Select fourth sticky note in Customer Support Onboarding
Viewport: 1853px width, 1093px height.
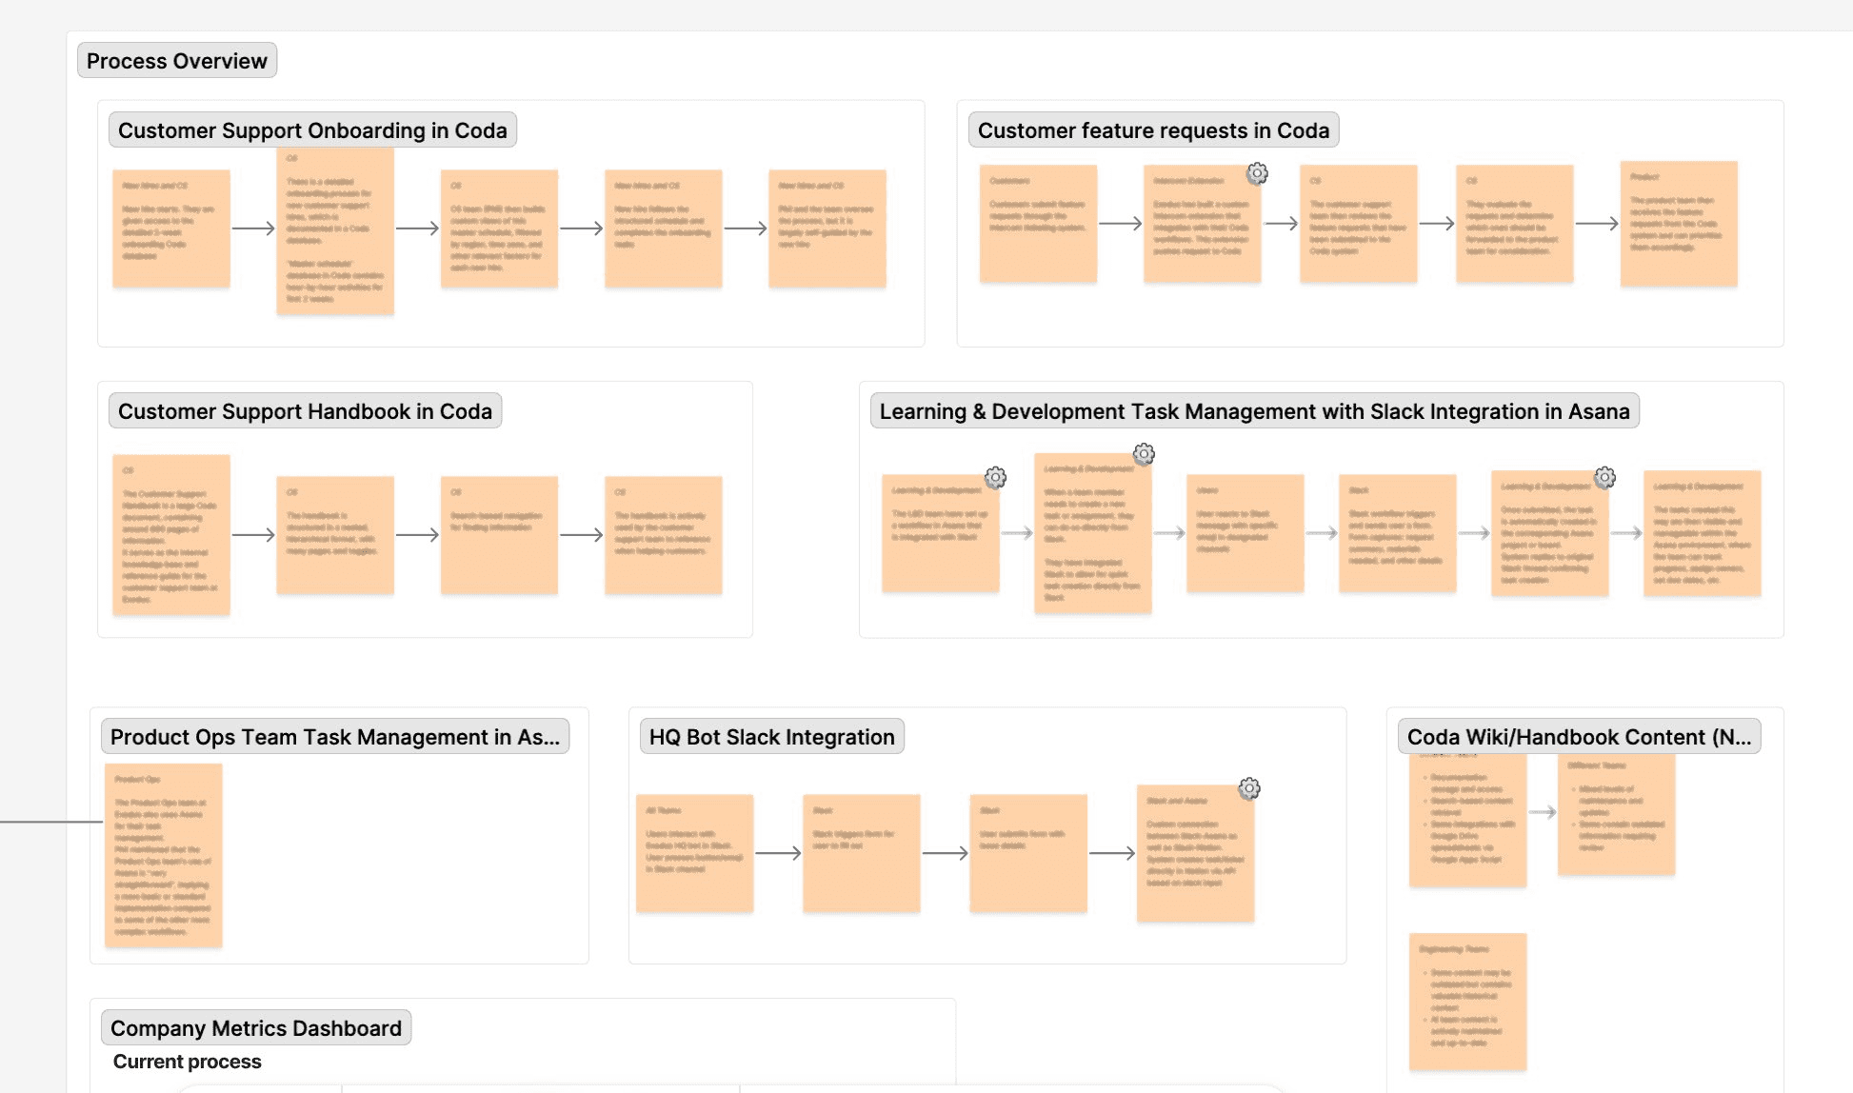click(x=664, y=229)
